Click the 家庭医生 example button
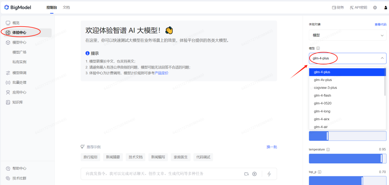Screen dimensions: 389x185 point(180,157)
